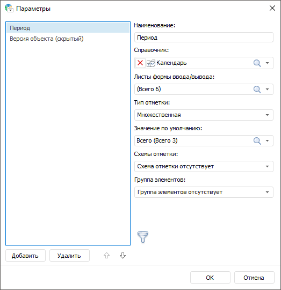Clear the Календарь dictionary with red X
281x290 pixels.
[140, 63]
